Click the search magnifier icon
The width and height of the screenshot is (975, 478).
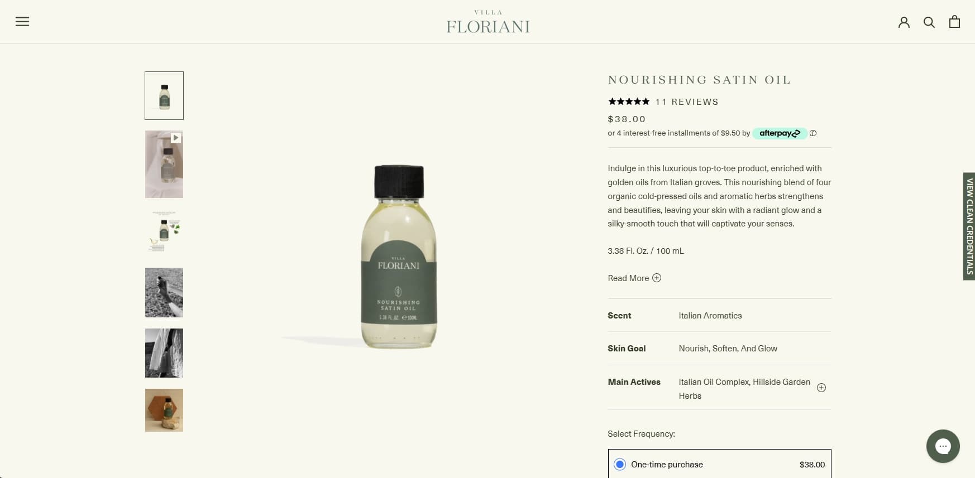(929, 22)
